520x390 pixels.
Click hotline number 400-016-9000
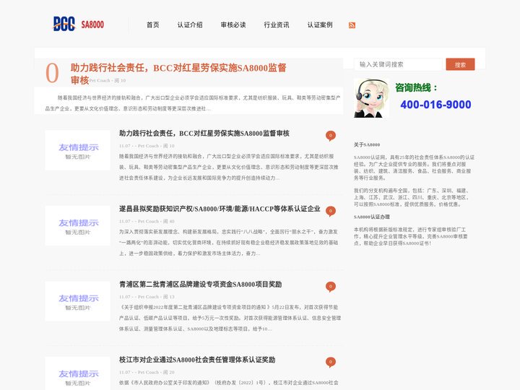pos(435,105)
